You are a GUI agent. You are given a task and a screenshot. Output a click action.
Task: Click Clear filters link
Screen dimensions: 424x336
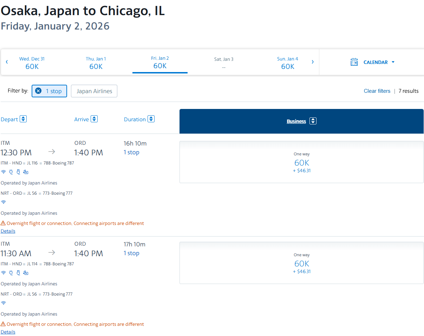(x=377, y=91)
